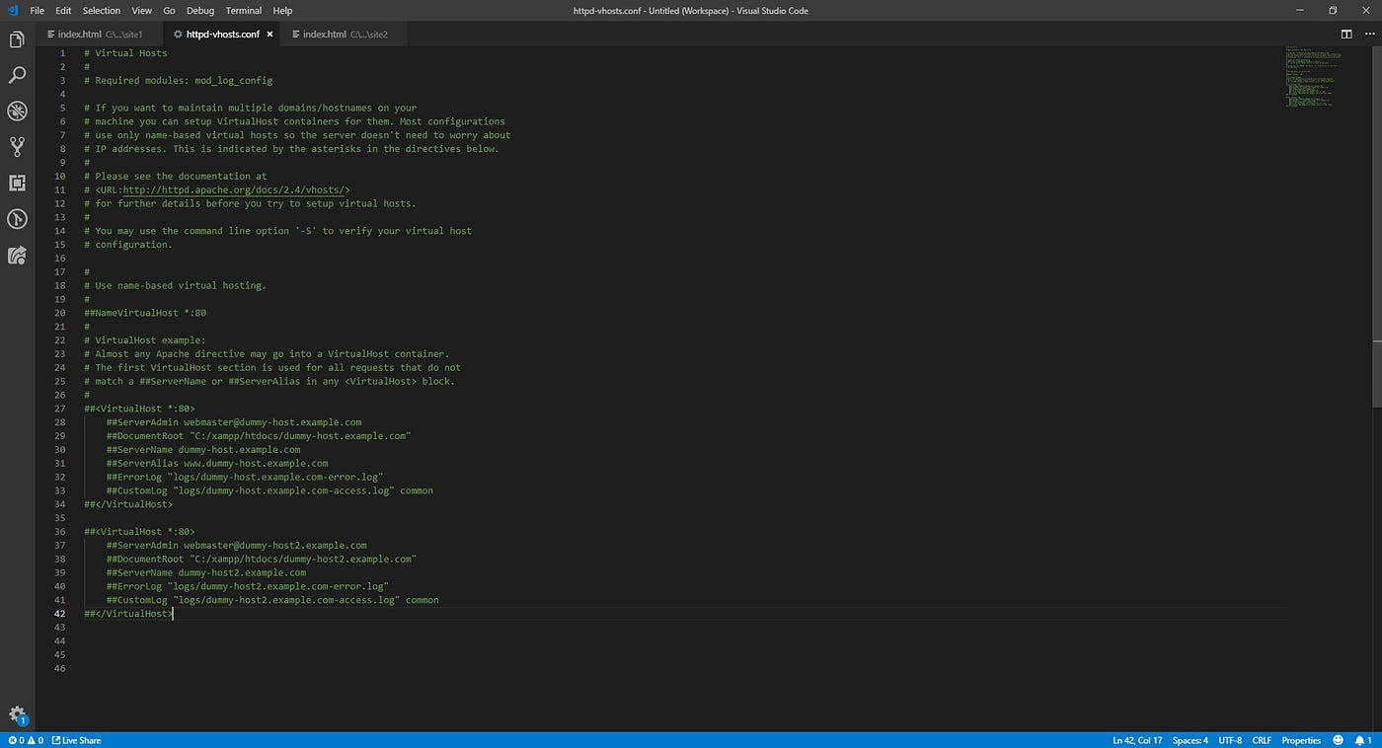Click line number 46 in the gutter
The width and height of the screenshot is (1382, 748).
[x=60, y=668]
